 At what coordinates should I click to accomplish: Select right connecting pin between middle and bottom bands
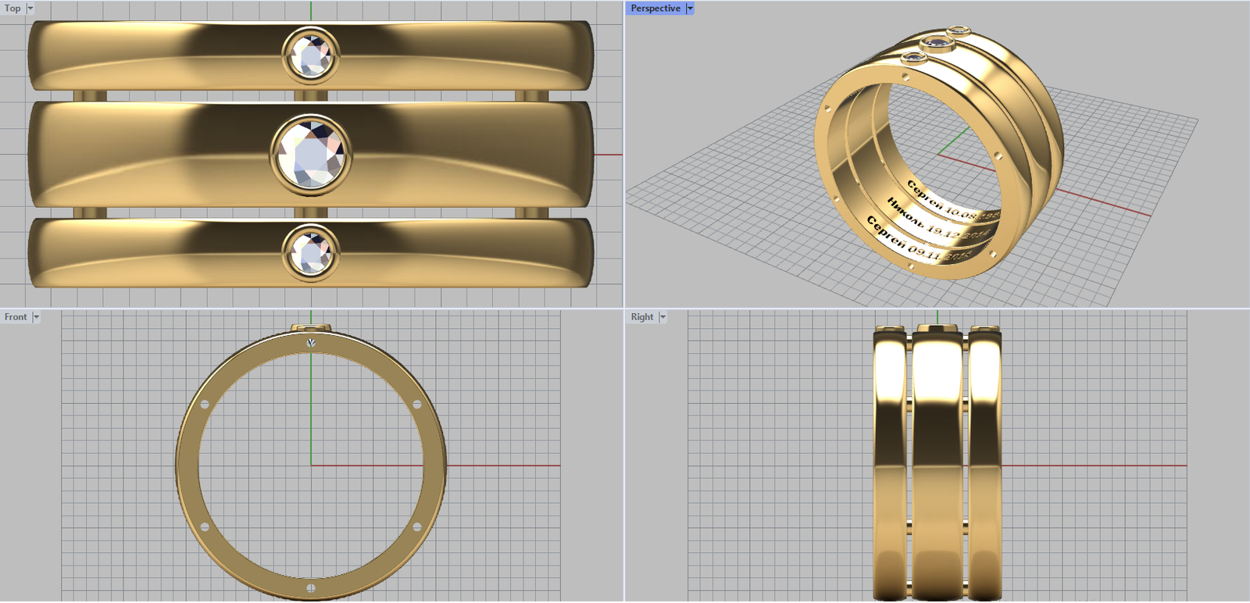pos(531,212)
